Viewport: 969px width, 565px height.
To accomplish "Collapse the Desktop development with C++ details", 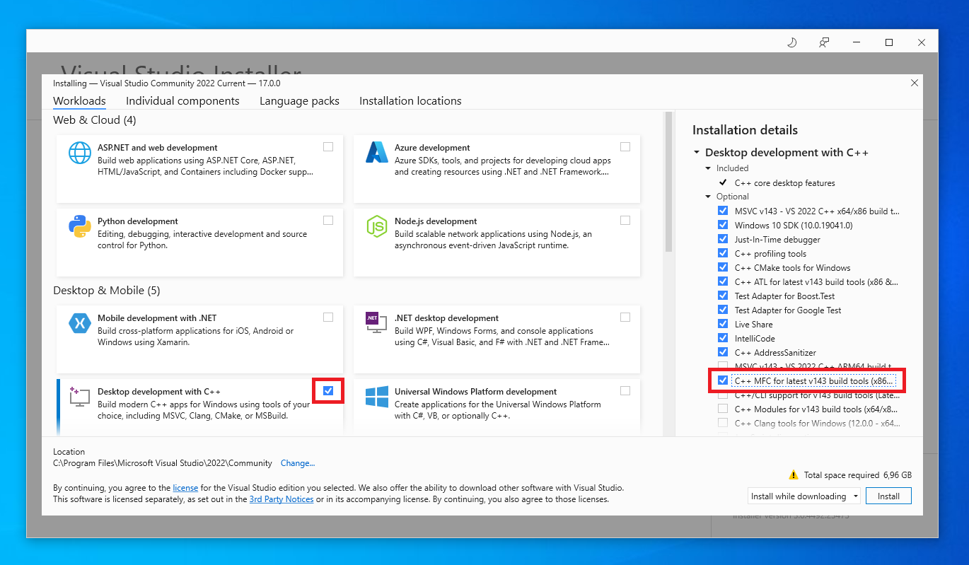I will click(x=697, y=153).
